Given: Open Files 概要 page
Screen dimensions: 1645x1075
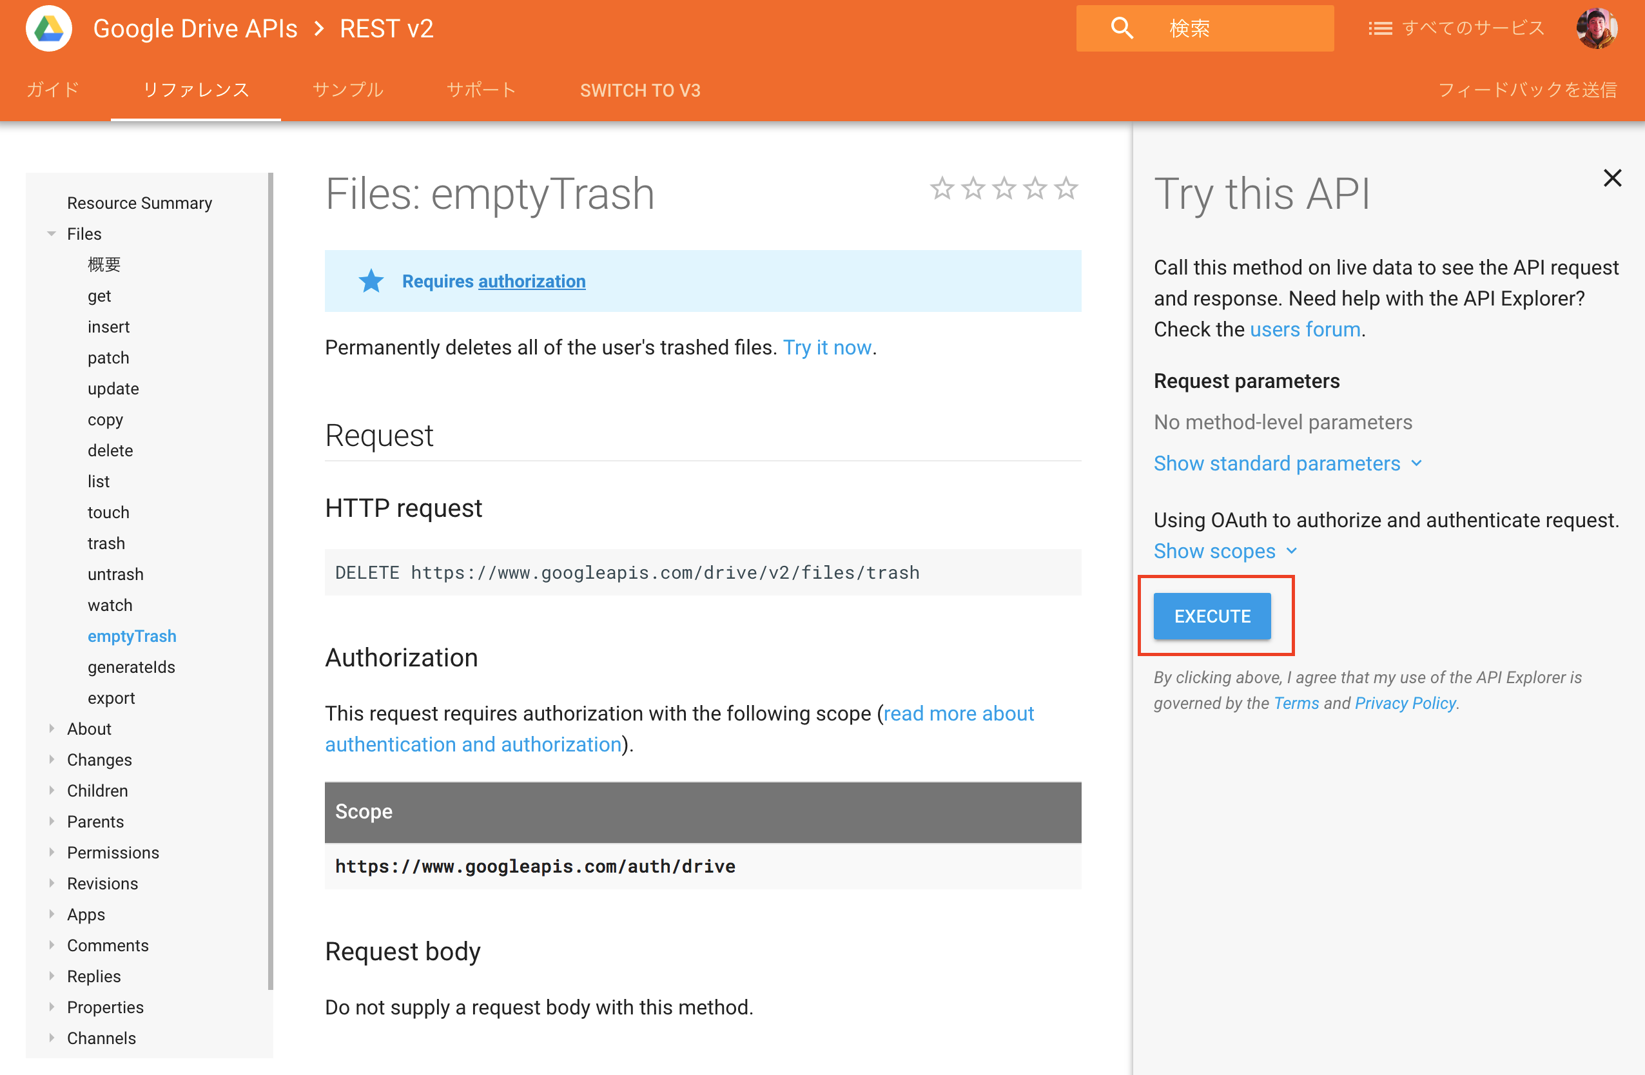Looking at the screenshot, I should coord(104,265).
